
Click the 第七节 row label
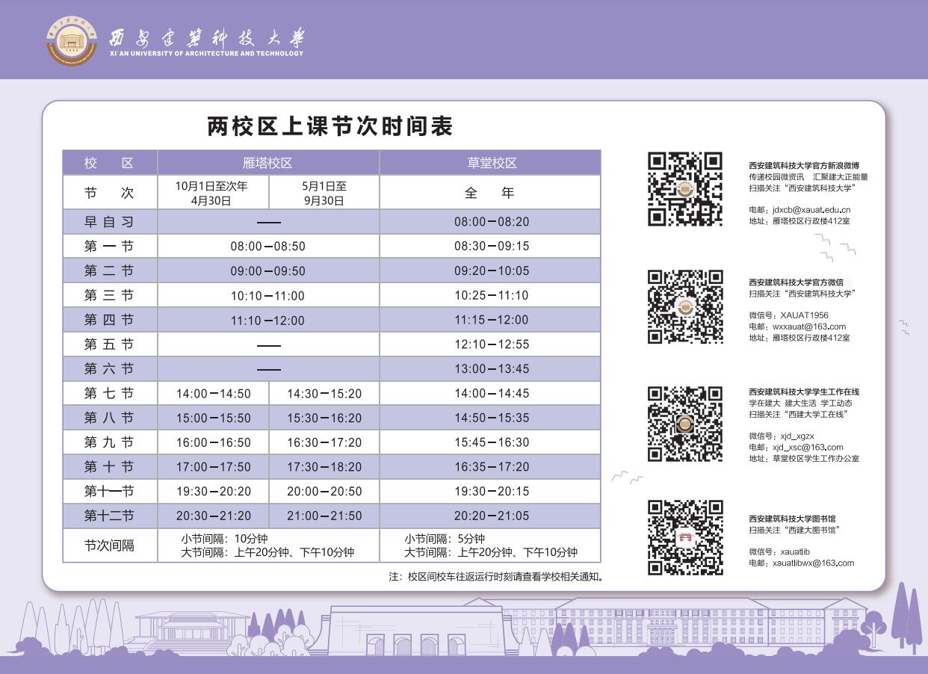[x=109, y=393]
